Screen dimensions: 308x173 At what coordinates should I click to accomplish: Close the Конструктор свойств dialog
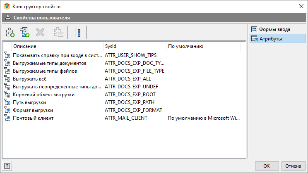301,6
